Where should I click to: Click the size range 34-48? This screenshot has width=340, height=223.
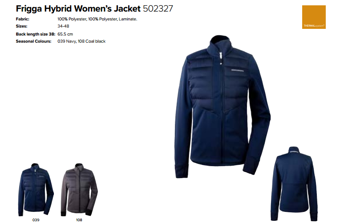63,26
